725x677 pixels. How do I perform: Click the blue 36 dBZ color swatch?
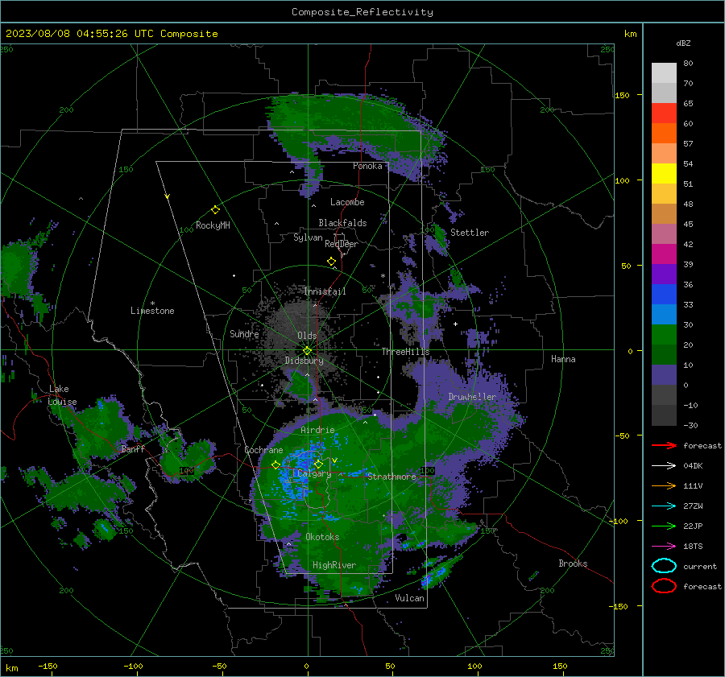coord(664,295)
